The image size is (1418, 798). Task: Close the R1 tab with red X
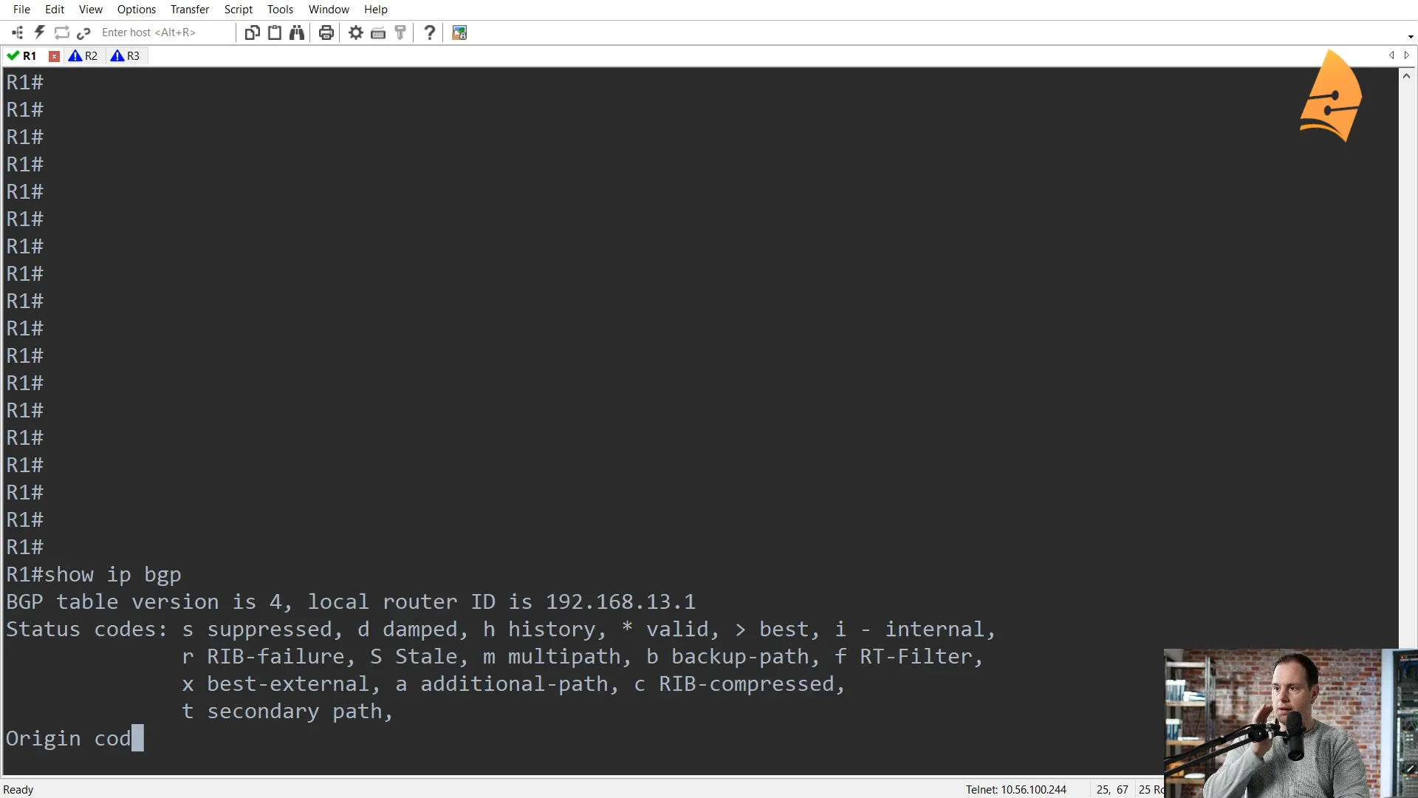point(54,56)
